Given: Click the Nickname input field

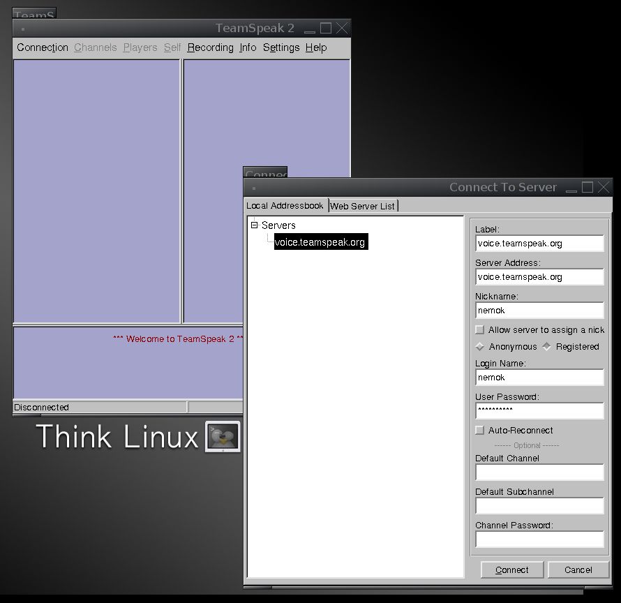Looking at the screenshot, I should tap(539, 311).
